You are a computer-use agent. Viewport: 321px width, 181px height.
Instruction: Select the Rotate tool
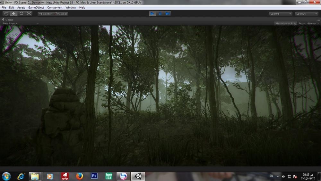tap(22, 14)
